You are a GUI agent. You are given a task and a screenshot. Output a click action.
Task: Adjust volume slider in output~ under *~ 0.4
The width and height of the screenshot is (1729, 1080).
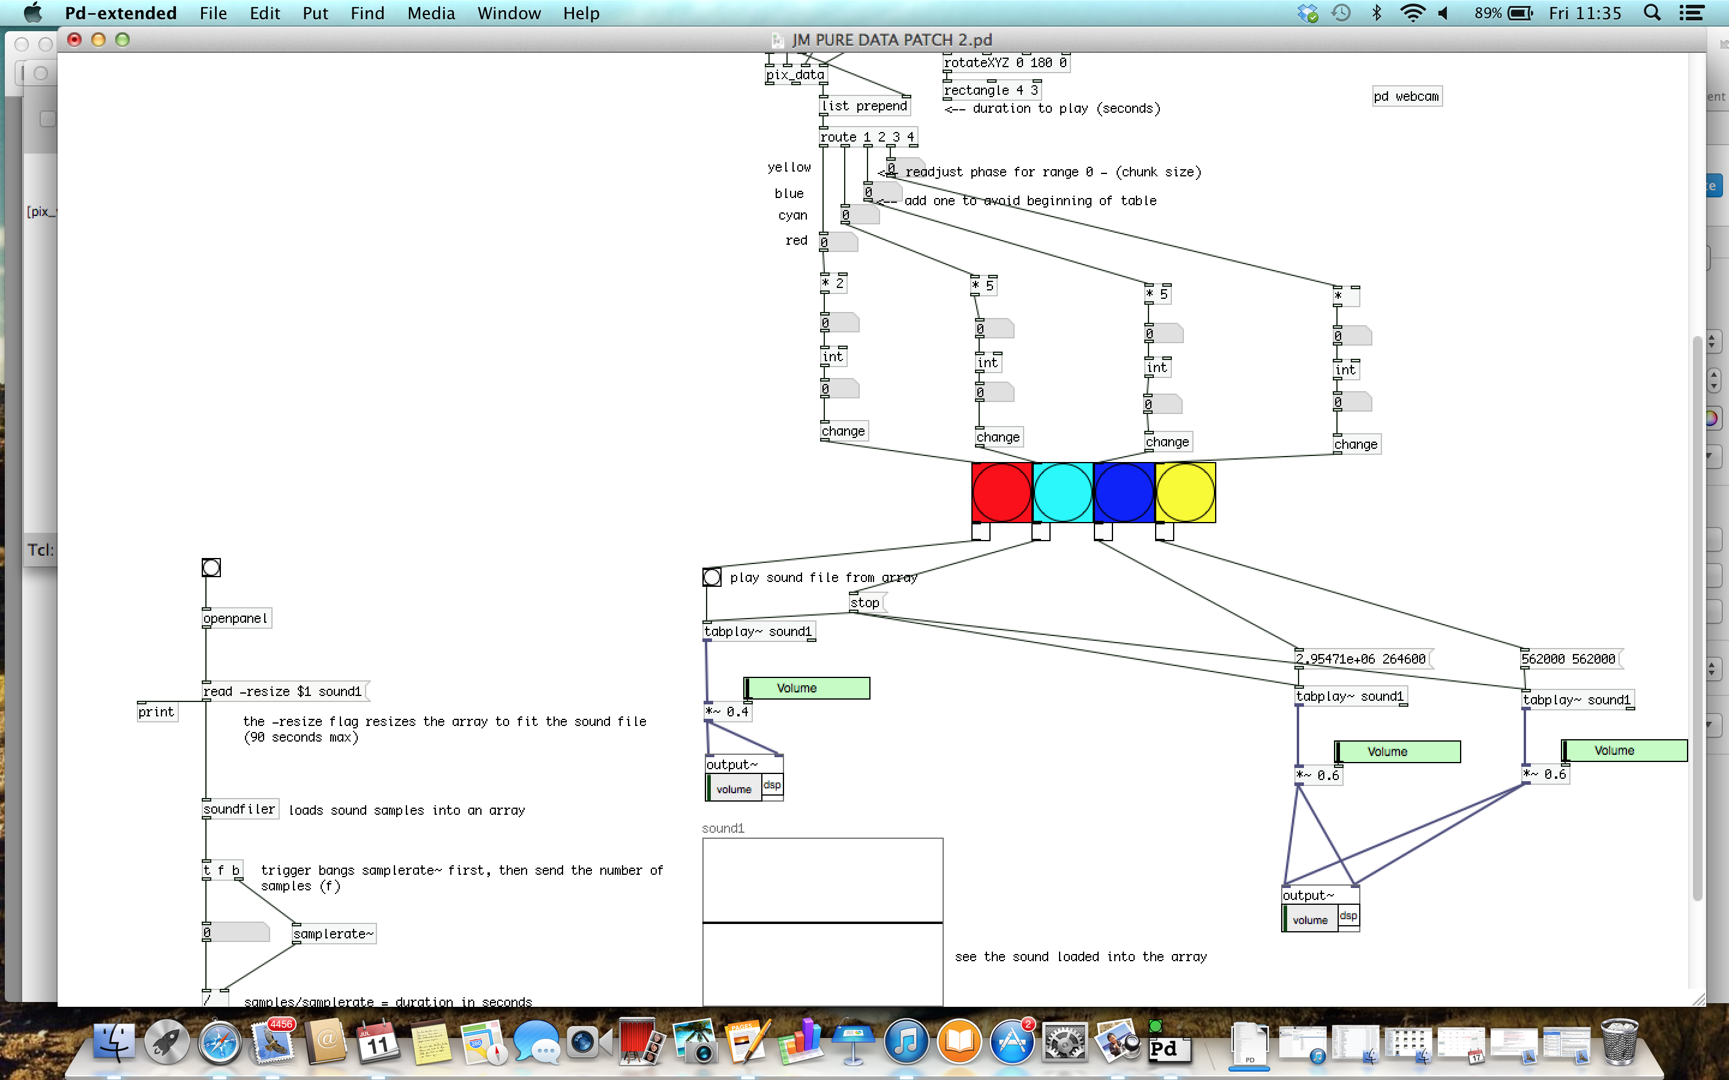734,788
